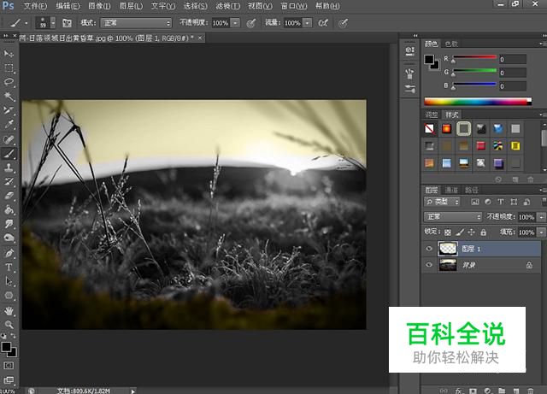Open the 图像(I) menu
Screen dimensions: 547x394
[99, 6]
